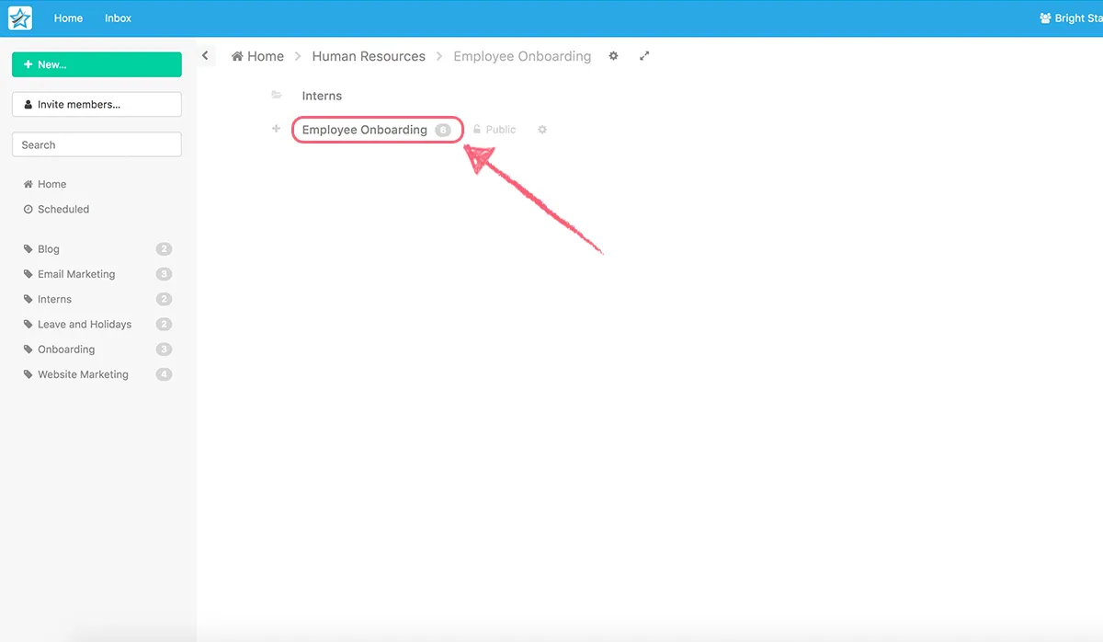Screen dimensions: 1103x642
Task: Open the Interns folder row
Action: tap(322, 96)
